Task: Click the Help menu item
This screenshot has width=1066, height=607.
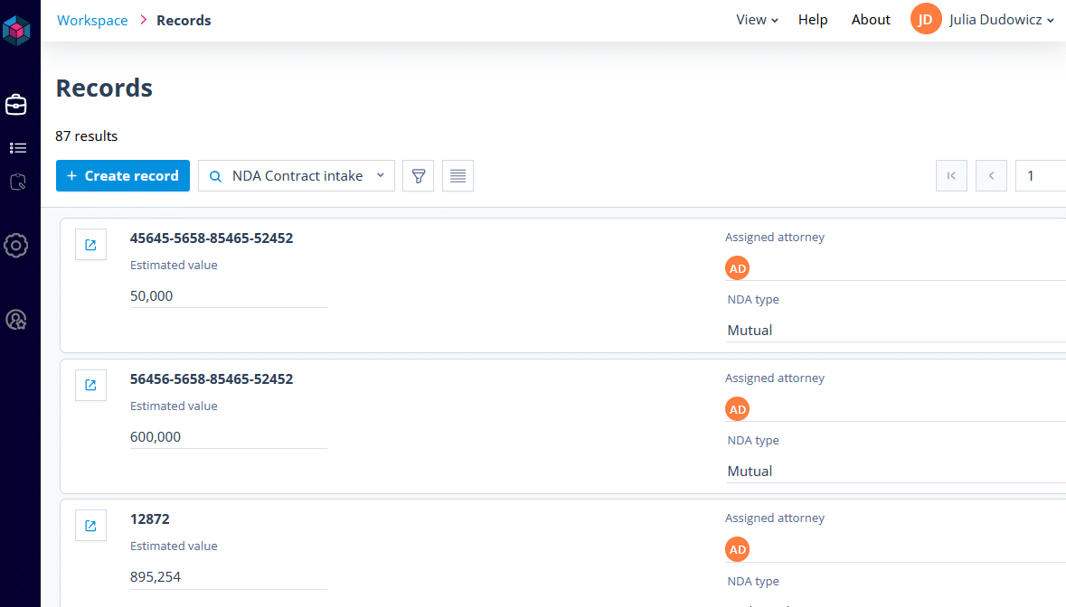Action: (x=813, y=20)
